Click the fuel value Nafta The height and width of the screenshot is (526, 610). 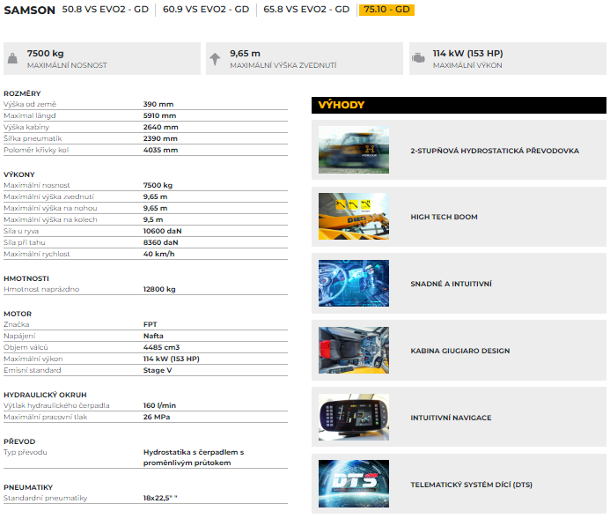[153, 336]
